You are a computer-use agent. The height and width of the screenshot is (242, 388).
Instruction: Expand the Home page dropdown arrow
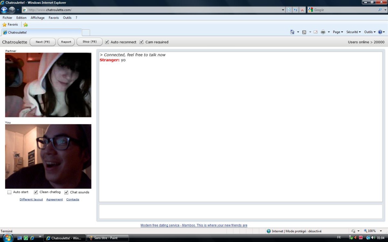click(298, 32)
